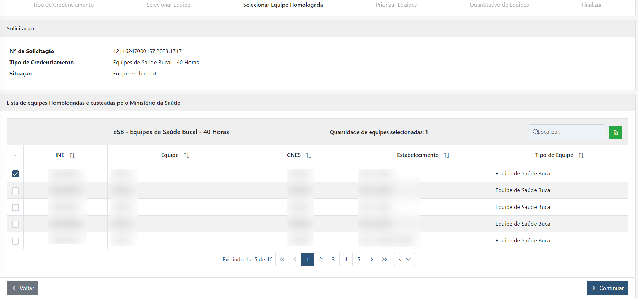Click the search magnifier icon in Localizar
The image size is (638, 298).
tap(535, 132)
